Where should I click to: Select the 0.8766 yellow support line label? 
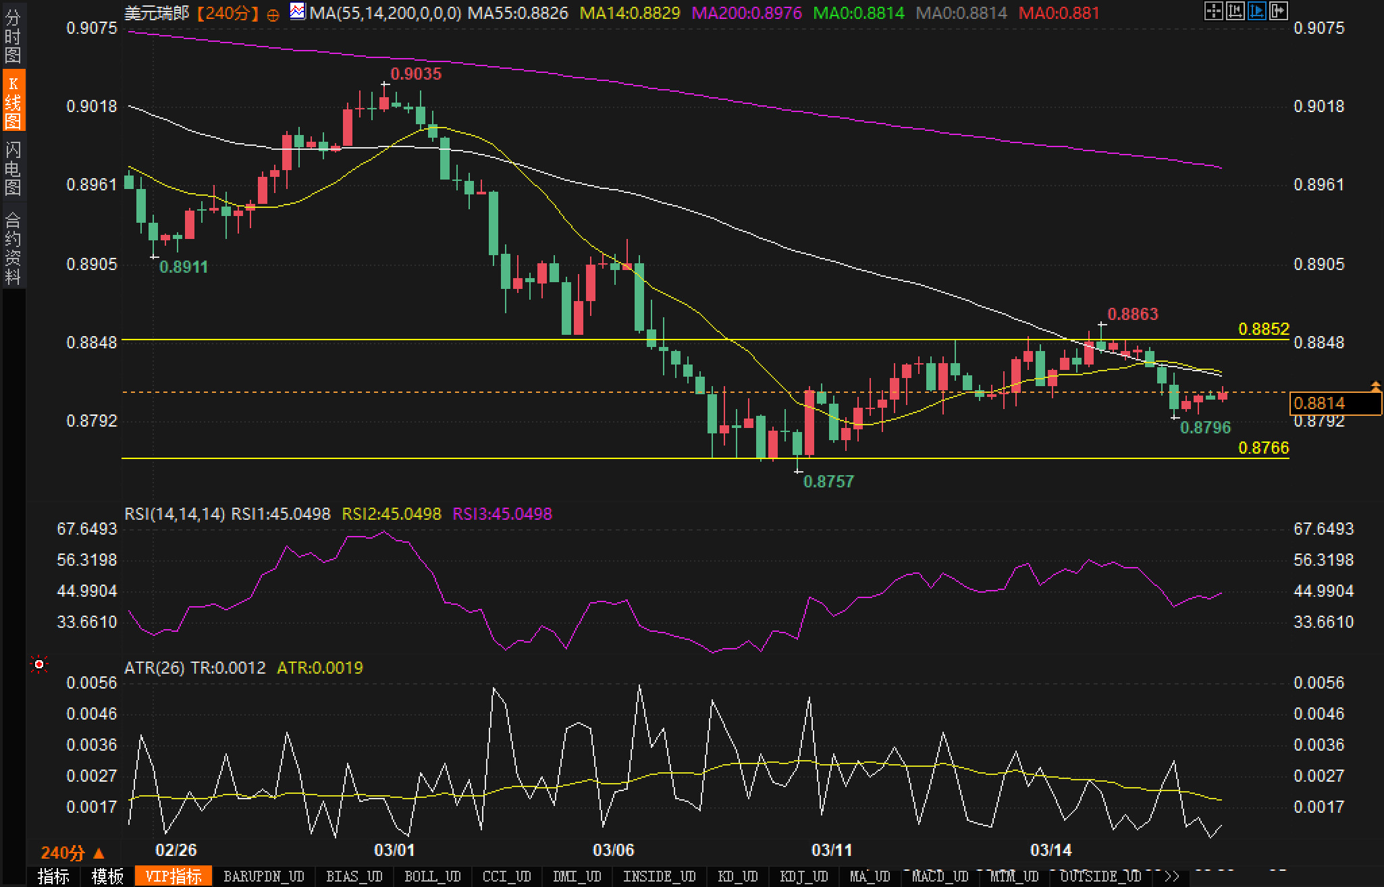1263,448
